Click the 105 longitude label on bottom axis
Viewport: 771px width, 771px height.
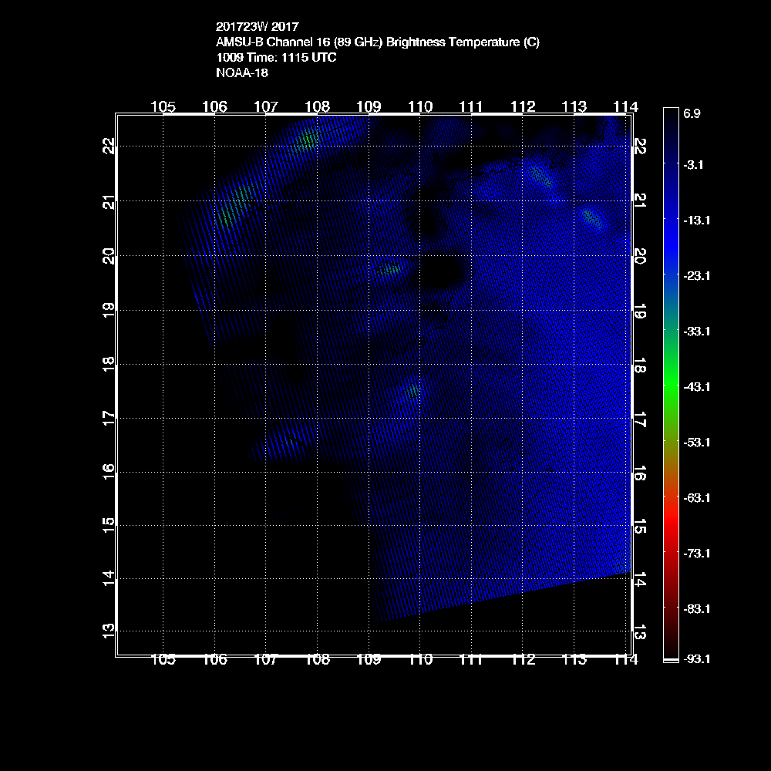pos(163,659)
